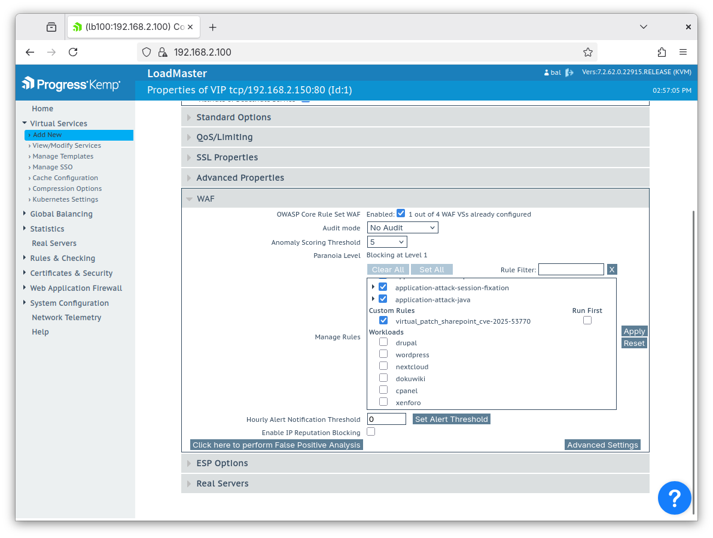
Task: Bookmark this page with the star icon
Action: (587, 52)
